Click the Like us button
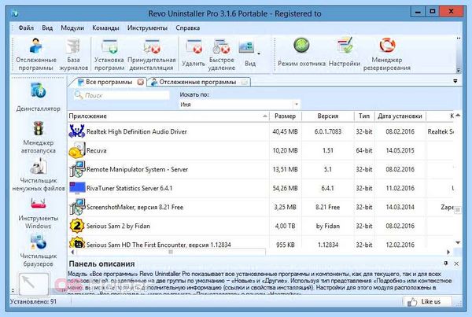 pos(427,301)
